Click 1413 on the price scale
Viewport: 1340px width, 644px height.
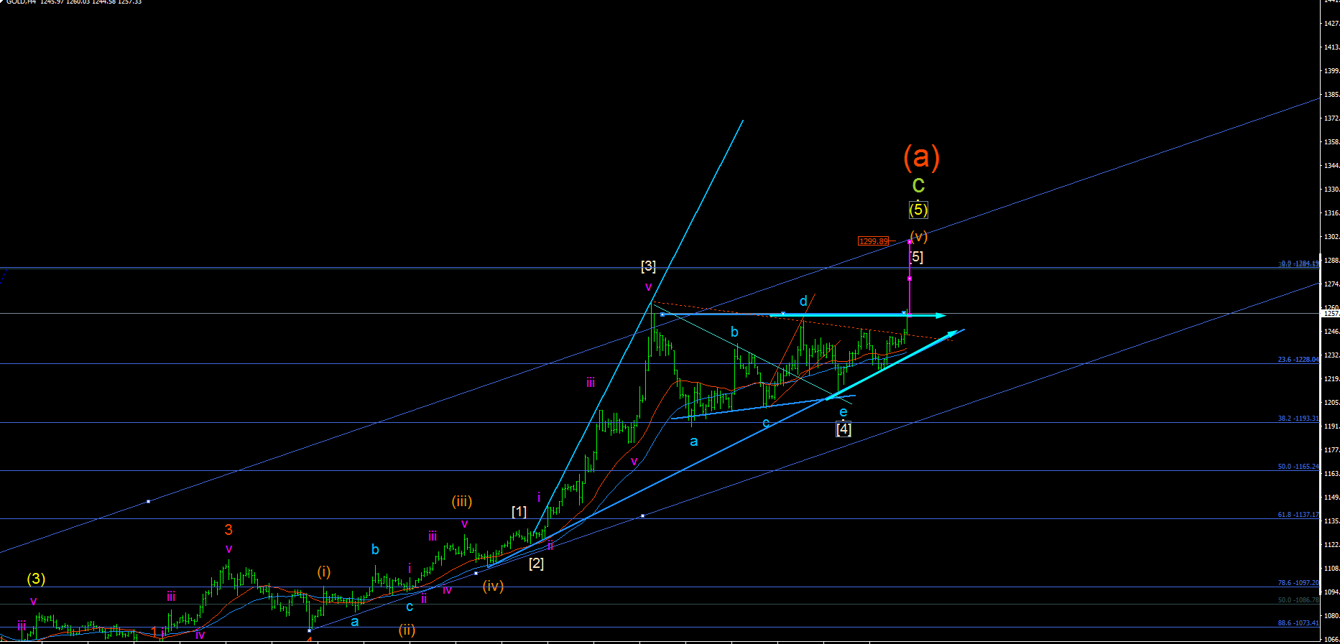click(1331, 47)
